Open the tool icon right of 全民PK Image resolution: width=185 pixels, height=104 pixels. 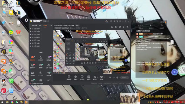(40, 66)
